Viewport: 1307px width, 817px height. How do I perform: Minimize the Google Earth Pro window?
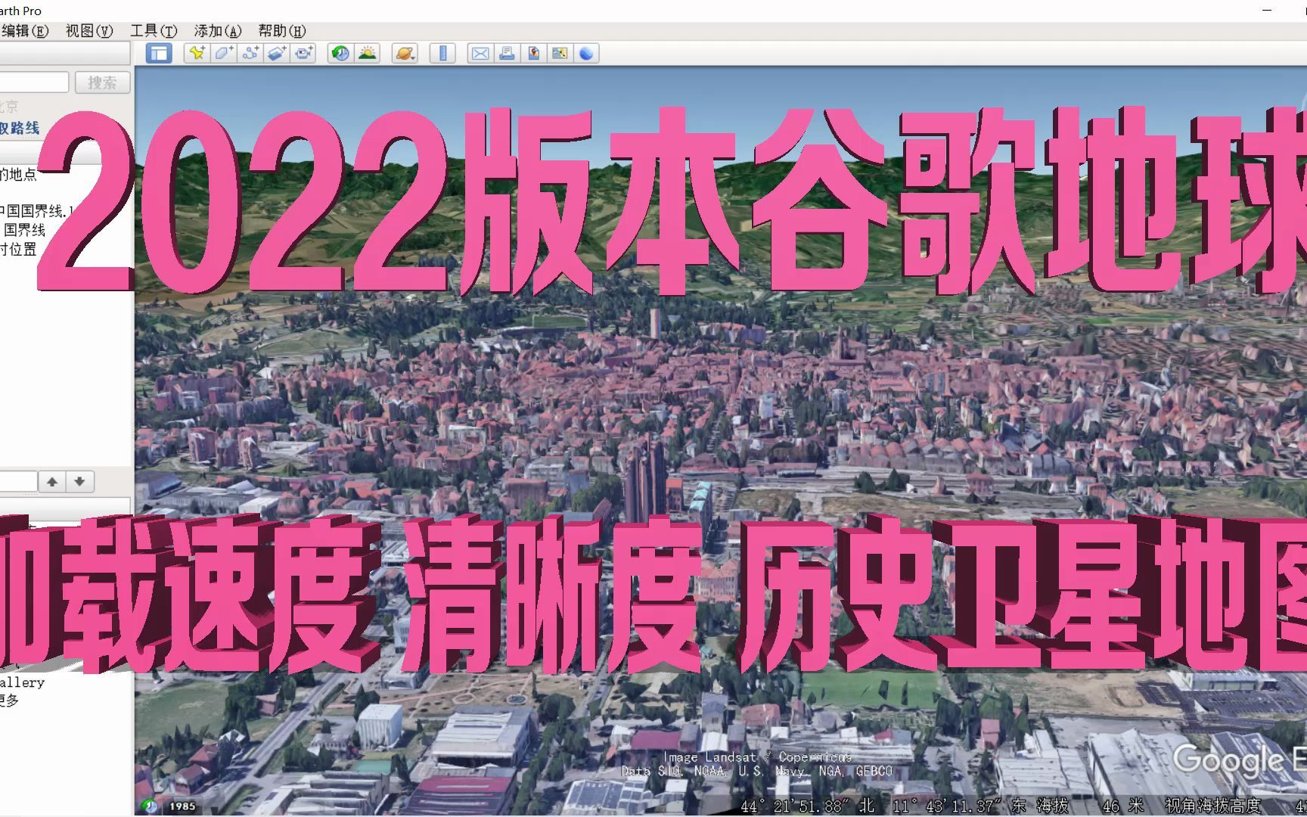[1268, 11]
